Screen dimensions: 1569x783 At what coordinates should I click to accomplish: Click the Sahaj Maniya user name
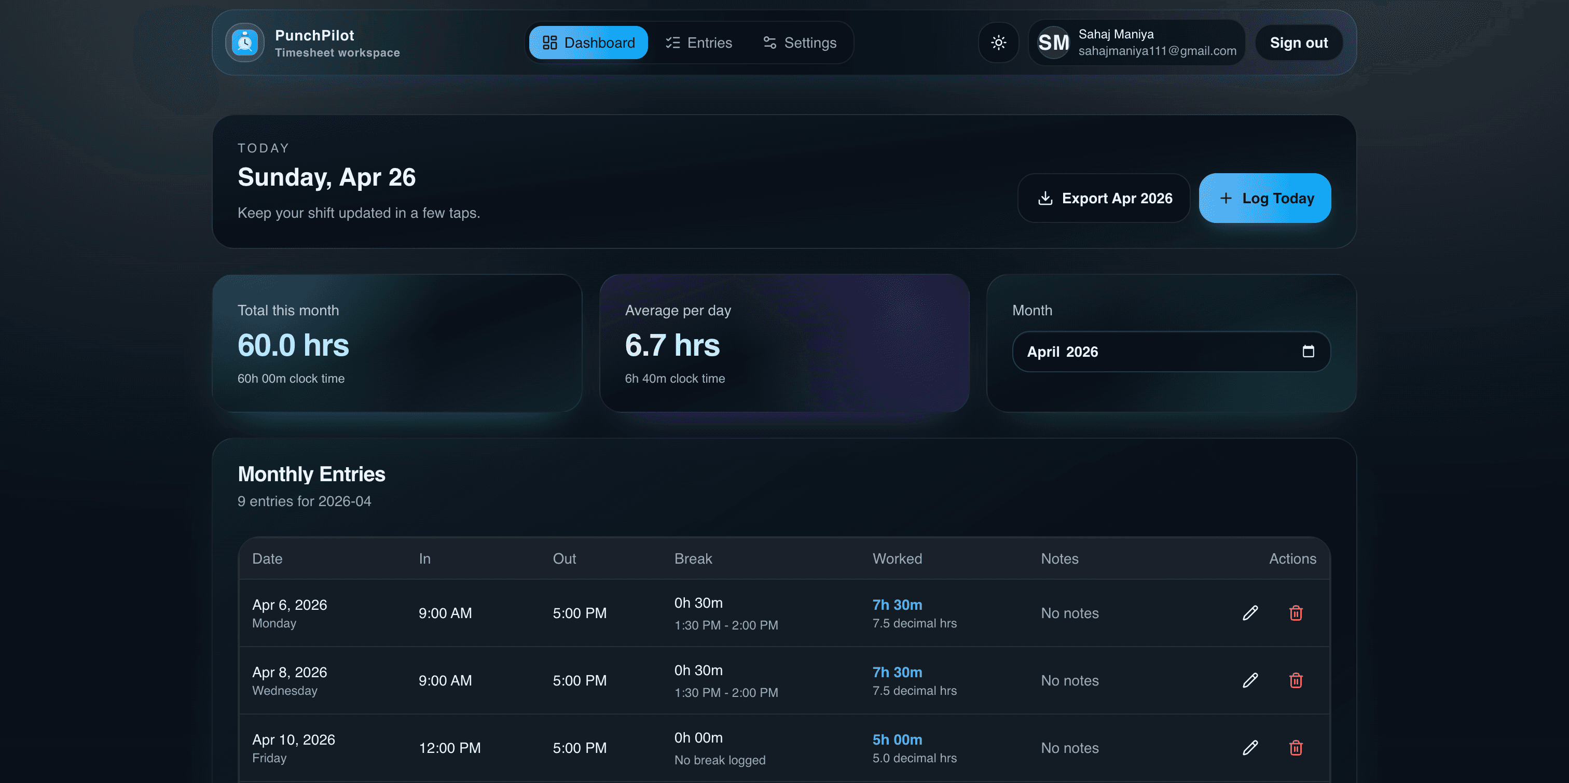[x=1116, y=34]
